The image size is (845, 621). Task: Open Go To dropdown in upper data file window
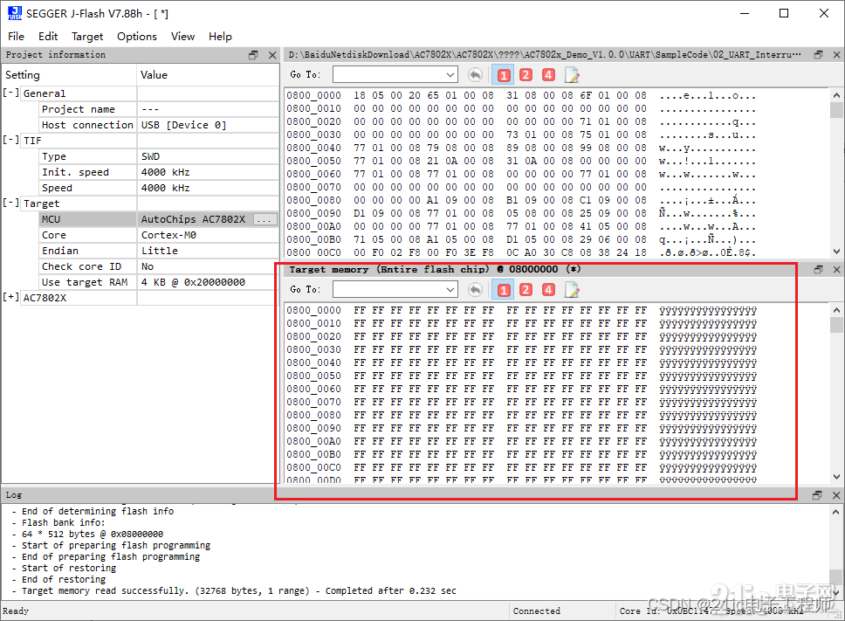point(450,75)
